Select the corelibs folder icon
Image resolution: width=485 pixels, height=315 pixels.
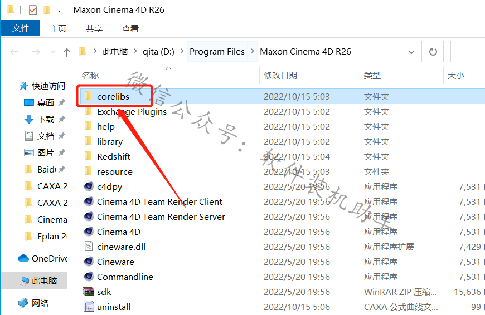click(88, 96)
